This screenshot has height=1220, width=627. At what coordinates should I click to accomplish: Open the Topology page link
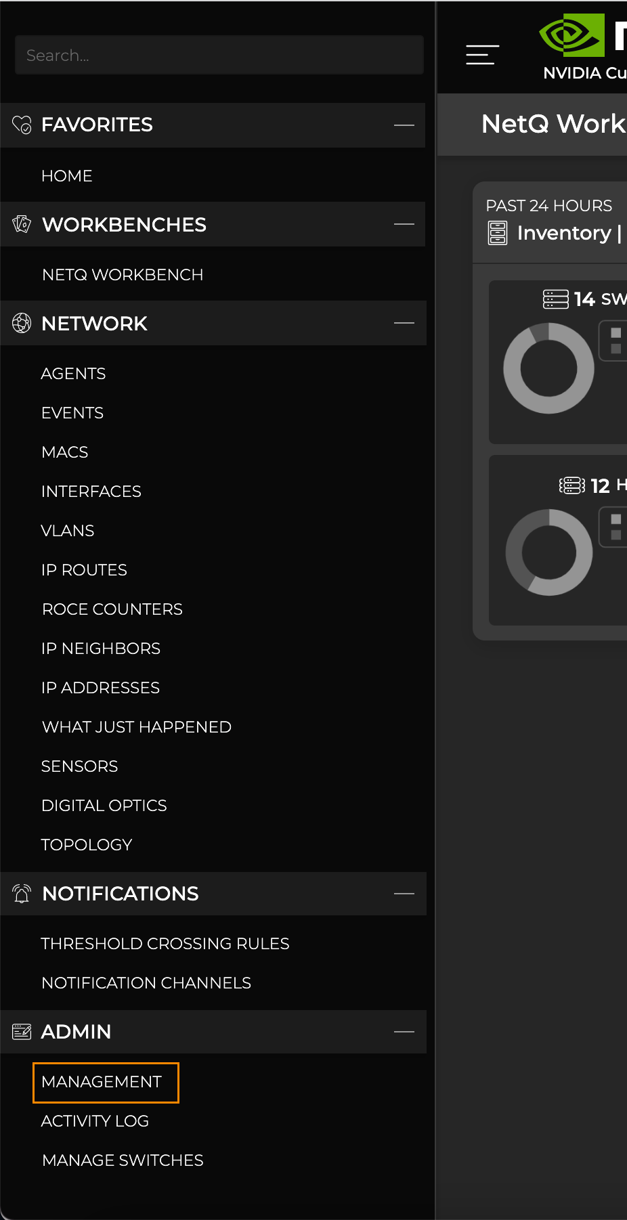[87, 845]
